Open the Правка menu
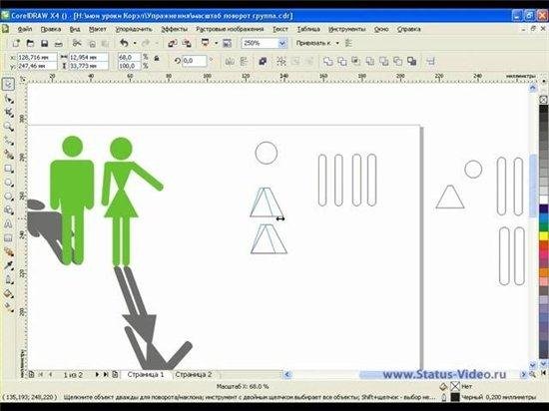 51,29
